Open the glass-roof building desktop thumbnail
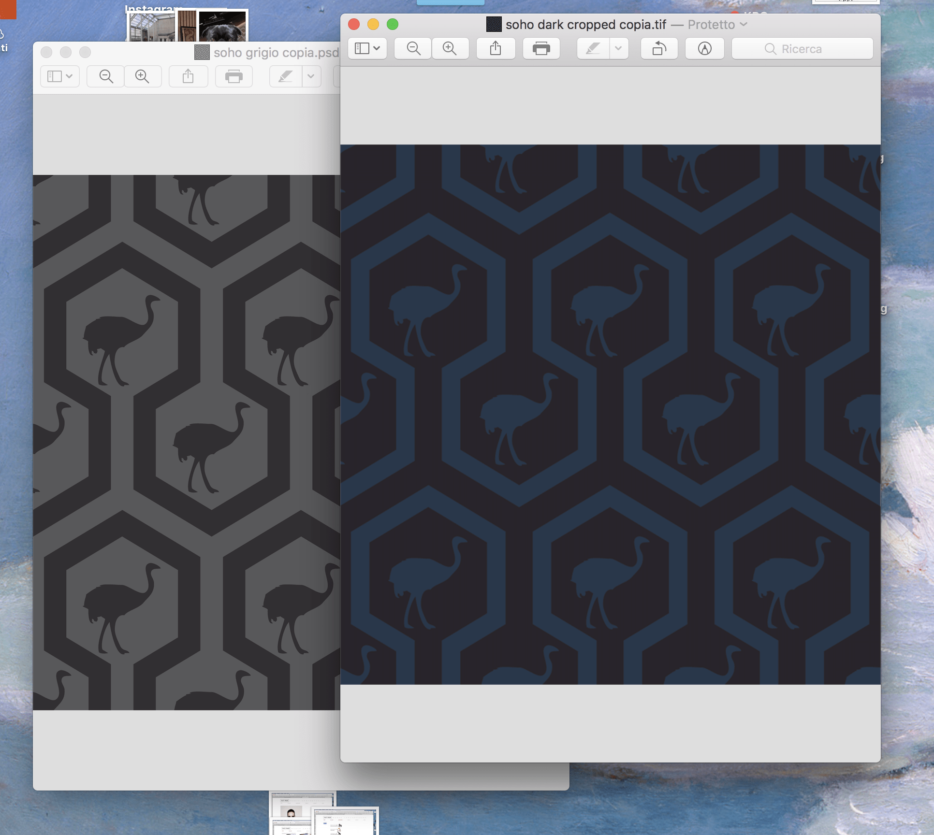The width and height of the screenshot is (934, 835). coord(151,27)
